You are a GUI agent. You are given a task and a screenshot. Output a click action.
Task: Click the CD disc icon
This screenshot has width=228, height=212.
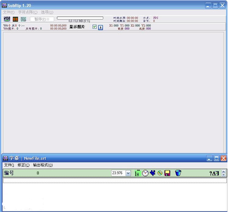pos(160,173)
